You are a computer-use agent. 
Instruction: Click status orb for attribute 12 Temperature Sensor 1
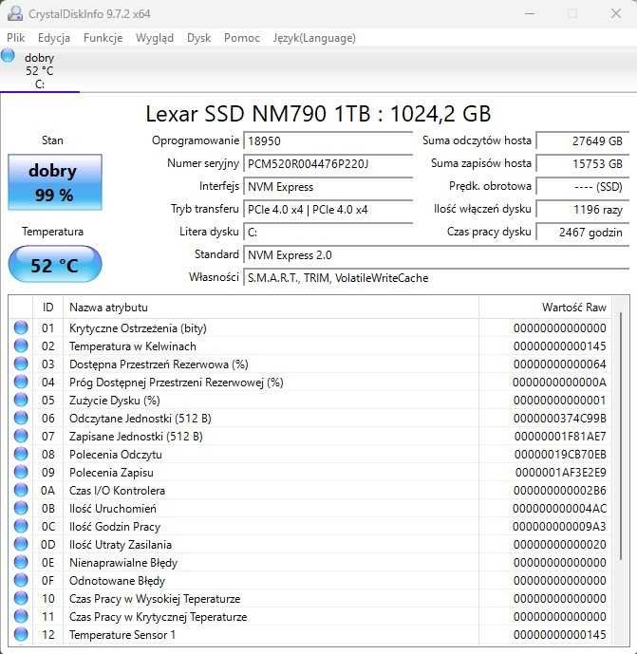pos(21,634)
